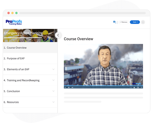
Task: Open 5. Conclusion chapter
Action: (30, 91)
